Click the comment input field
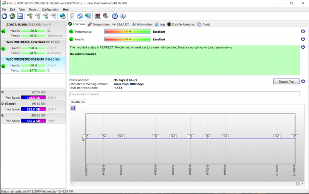Screen dimensions: 309x194 pos(184,94)
